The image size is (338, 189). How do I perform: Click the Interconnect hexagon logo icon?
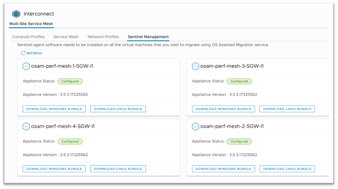16,14
